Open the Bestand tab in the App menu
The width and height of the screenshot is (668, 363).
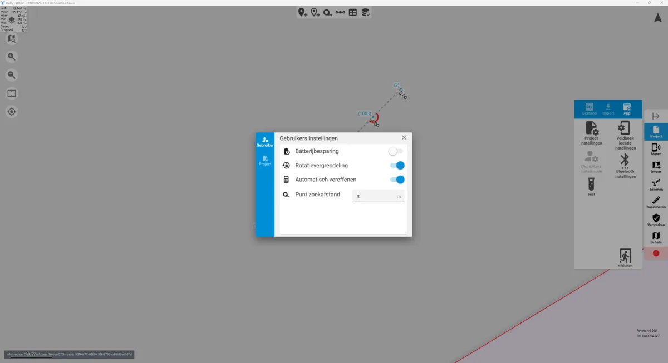pyautogui.click(x=588, y=108)
